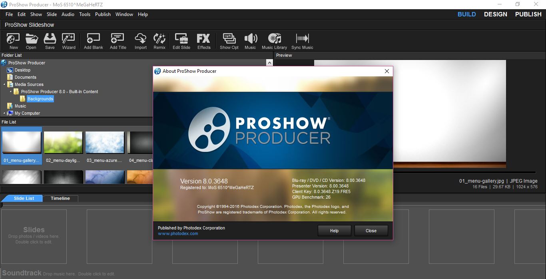Click the ProShow Slideshow title text

coord(29,25)
